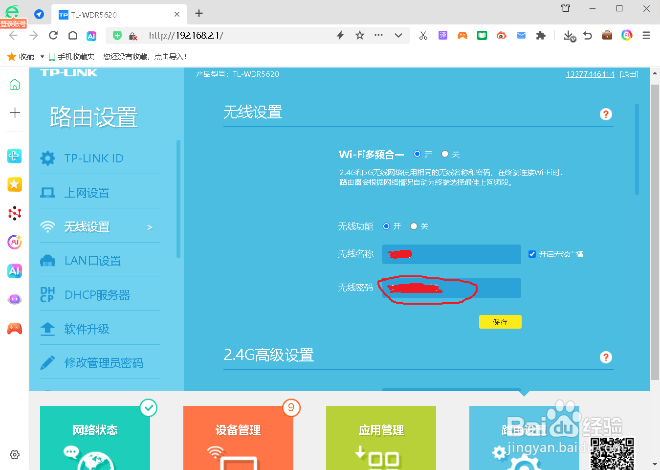Screen dimensions: 660x470
Task: Click the help question mark beside 无线设置 heading
Action: (606, 114)
